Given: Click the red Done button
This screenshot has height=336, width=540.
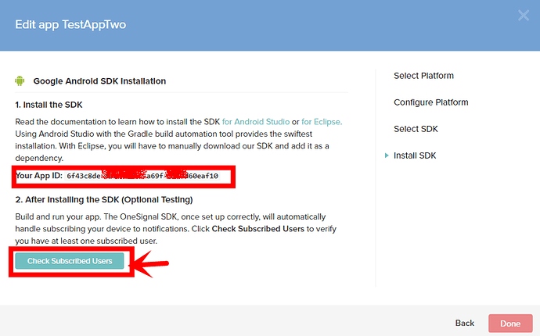Looking at the screenshot, I should coord(510,323).
